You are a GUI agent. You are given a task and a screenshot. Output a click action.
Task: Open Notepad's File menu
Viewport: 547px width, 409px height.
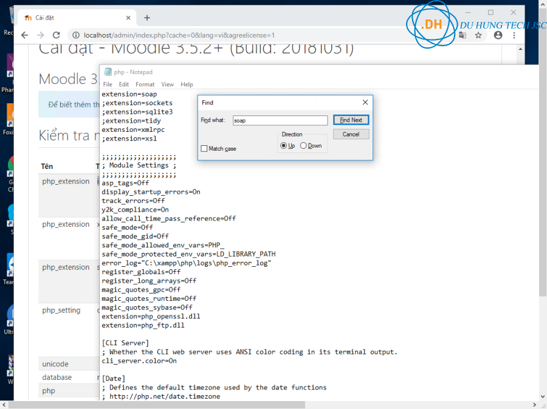pyautogui.click(x=108, y=84)
